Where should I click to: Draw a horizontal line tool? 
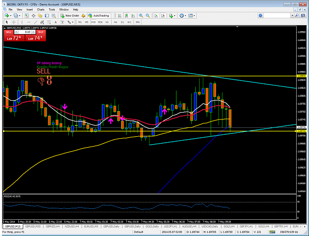29,22
